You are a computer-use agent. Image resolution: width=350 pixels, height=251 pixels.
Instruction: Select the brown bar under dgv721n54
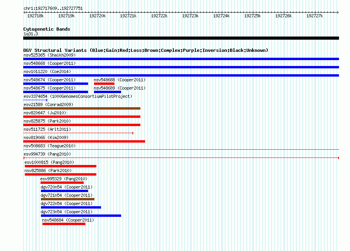click(68, 199)
